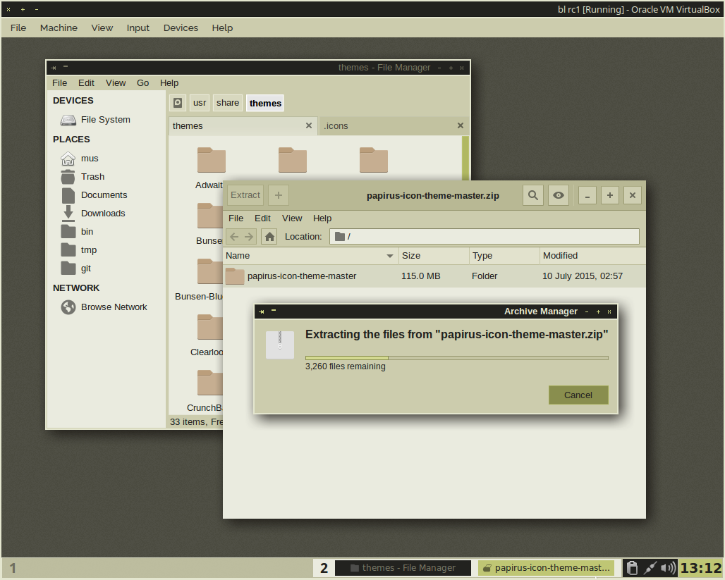Click the 13:12 clock
The width and height of the screenshot is (725, 580).
pos(701,568)
